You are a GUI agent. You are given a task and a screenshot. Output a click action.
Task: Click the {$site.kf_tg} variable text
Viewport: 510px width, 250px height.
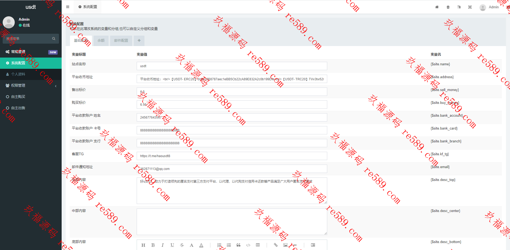click(x=440, y=154)
